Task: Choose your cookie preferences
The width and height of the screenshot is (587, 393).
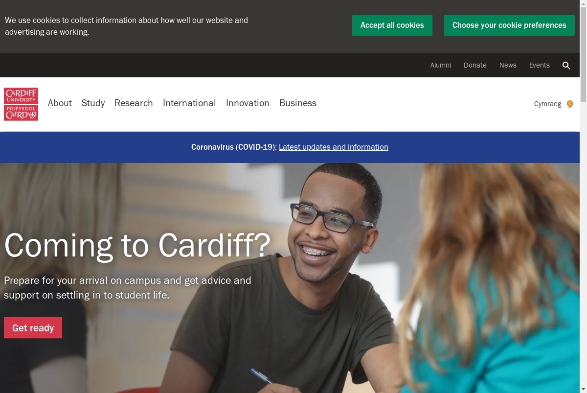Action: coord(509,25)
